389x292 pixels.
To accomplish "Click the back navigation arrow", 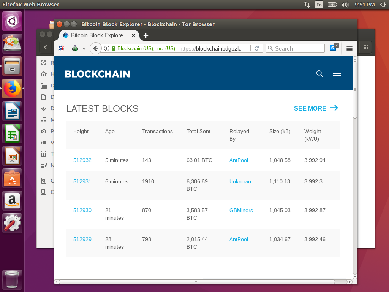I will (96, 48).
